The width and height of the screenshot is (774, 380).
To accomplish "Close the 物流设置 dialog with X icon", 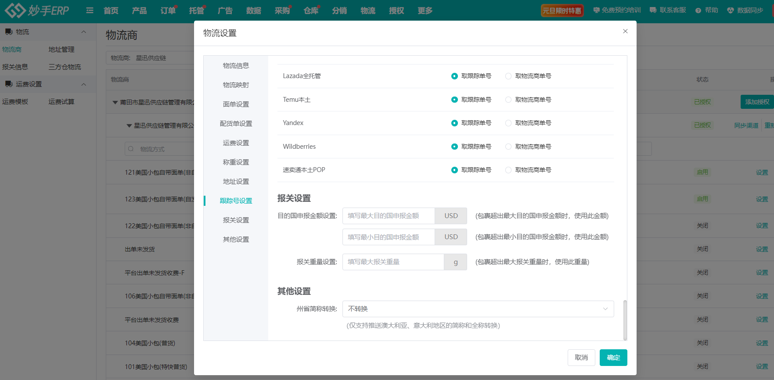I will (625, 31).
